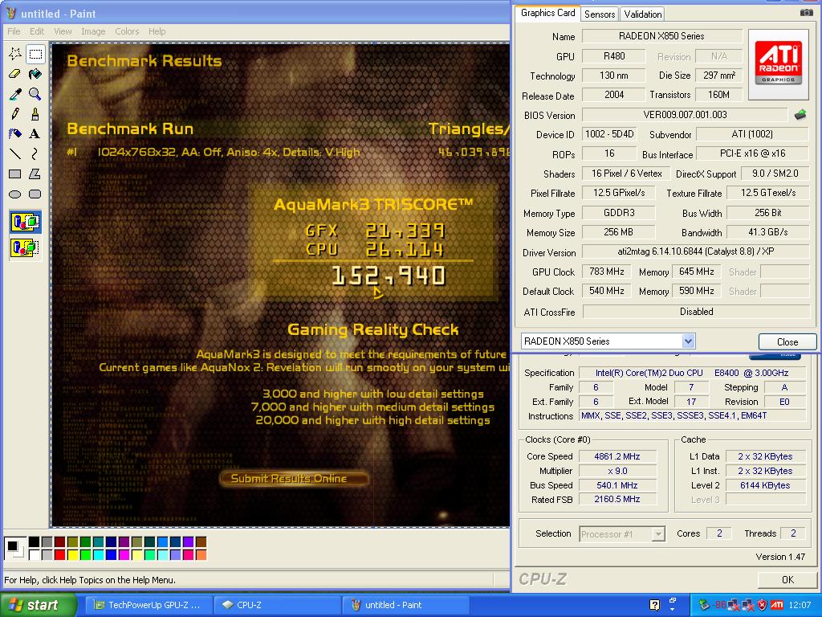The height and width of the screenshot is (617, 822).
Task: Click the OK button in CPU-Z
Action: pos(787,580)
